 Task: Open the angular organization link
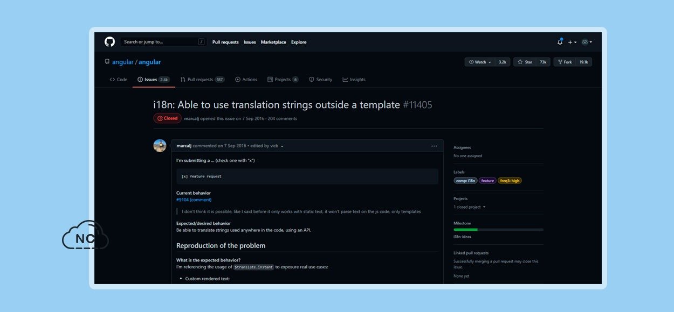pyautogui.click(x=122, y=62)
